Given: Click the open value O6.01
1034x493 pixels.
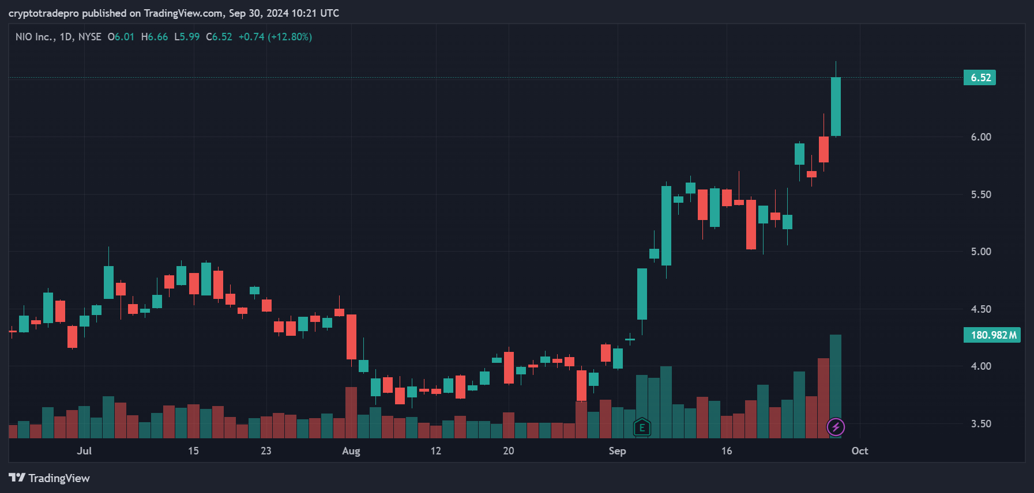Looking at the screenshot, I should (121, 37).
